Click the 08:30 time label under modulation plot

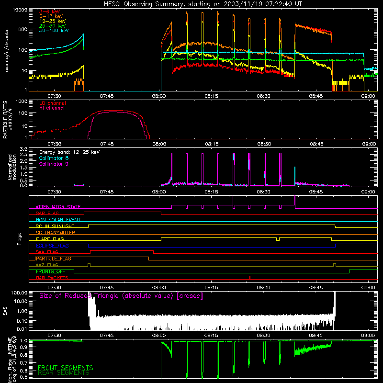(264, 192)
